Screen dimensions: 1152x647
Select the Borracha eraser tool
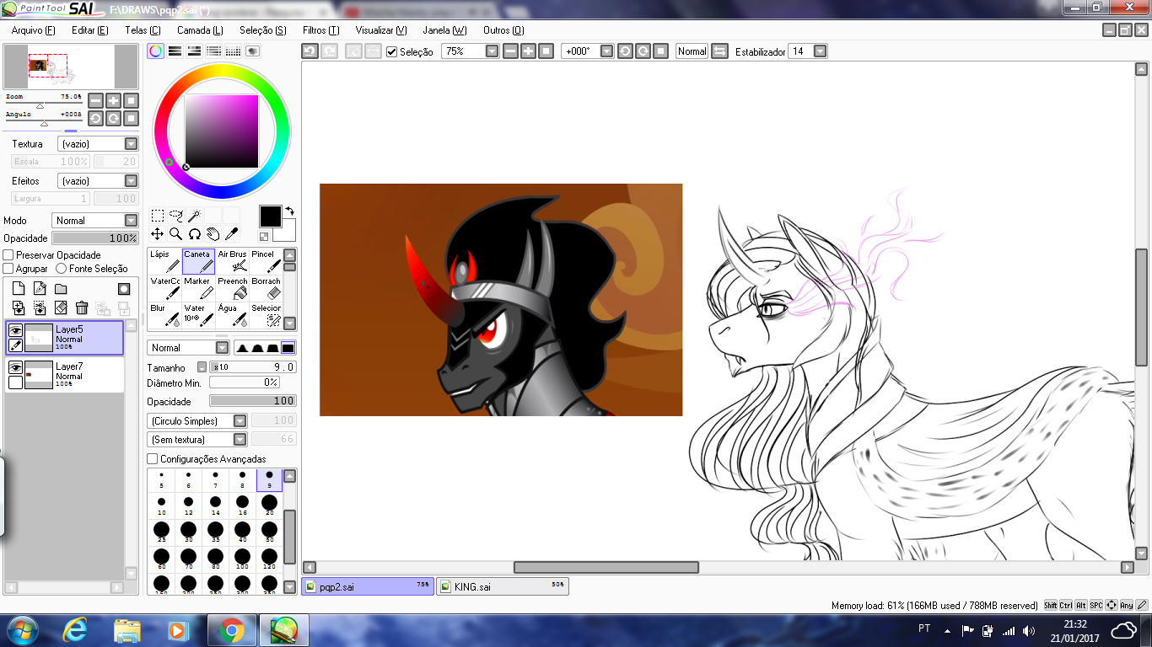pyautogui.click(x=266, y=288)
